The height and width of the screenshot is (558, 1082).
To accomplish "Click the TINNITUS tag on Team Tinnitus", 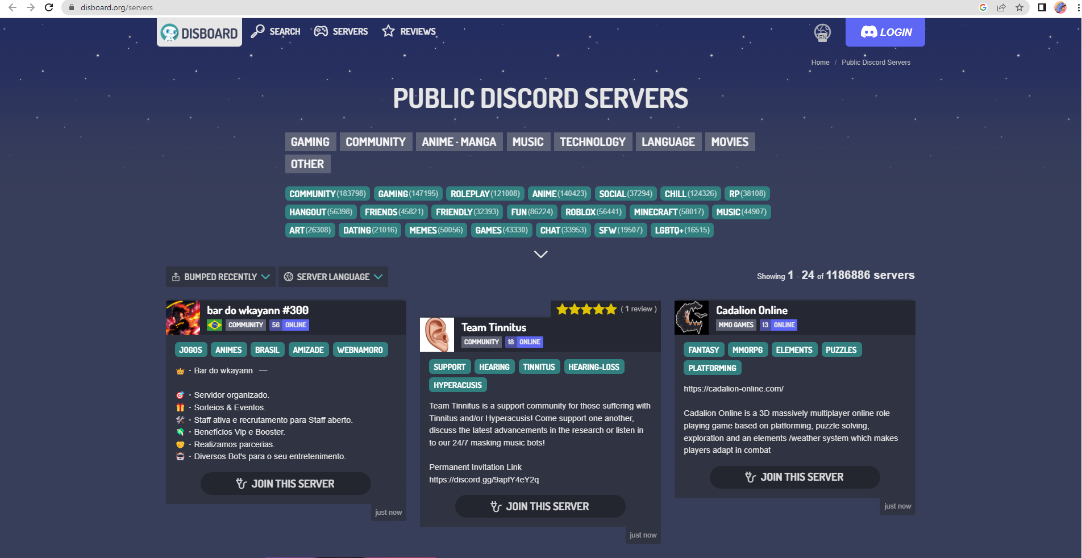I will 539,367.
